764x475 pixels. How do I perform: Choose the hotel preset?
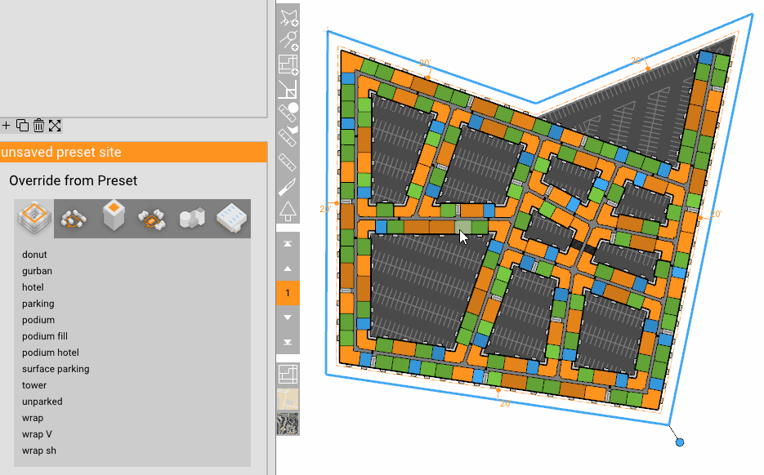click(x=33, y=287)
